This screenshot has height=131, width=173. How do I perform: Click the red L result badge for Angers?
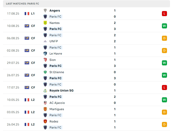point(164,14)
